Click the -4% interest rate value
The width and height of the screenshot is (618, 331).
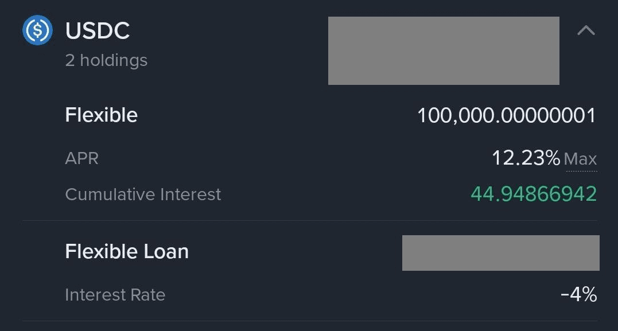click(x=578, y=295)
